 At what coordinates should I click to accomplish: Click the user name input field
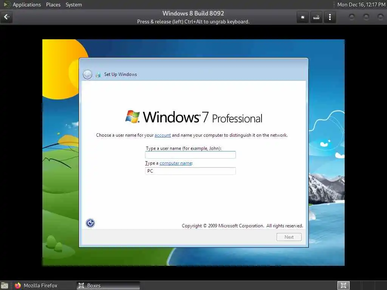(190, 155)
